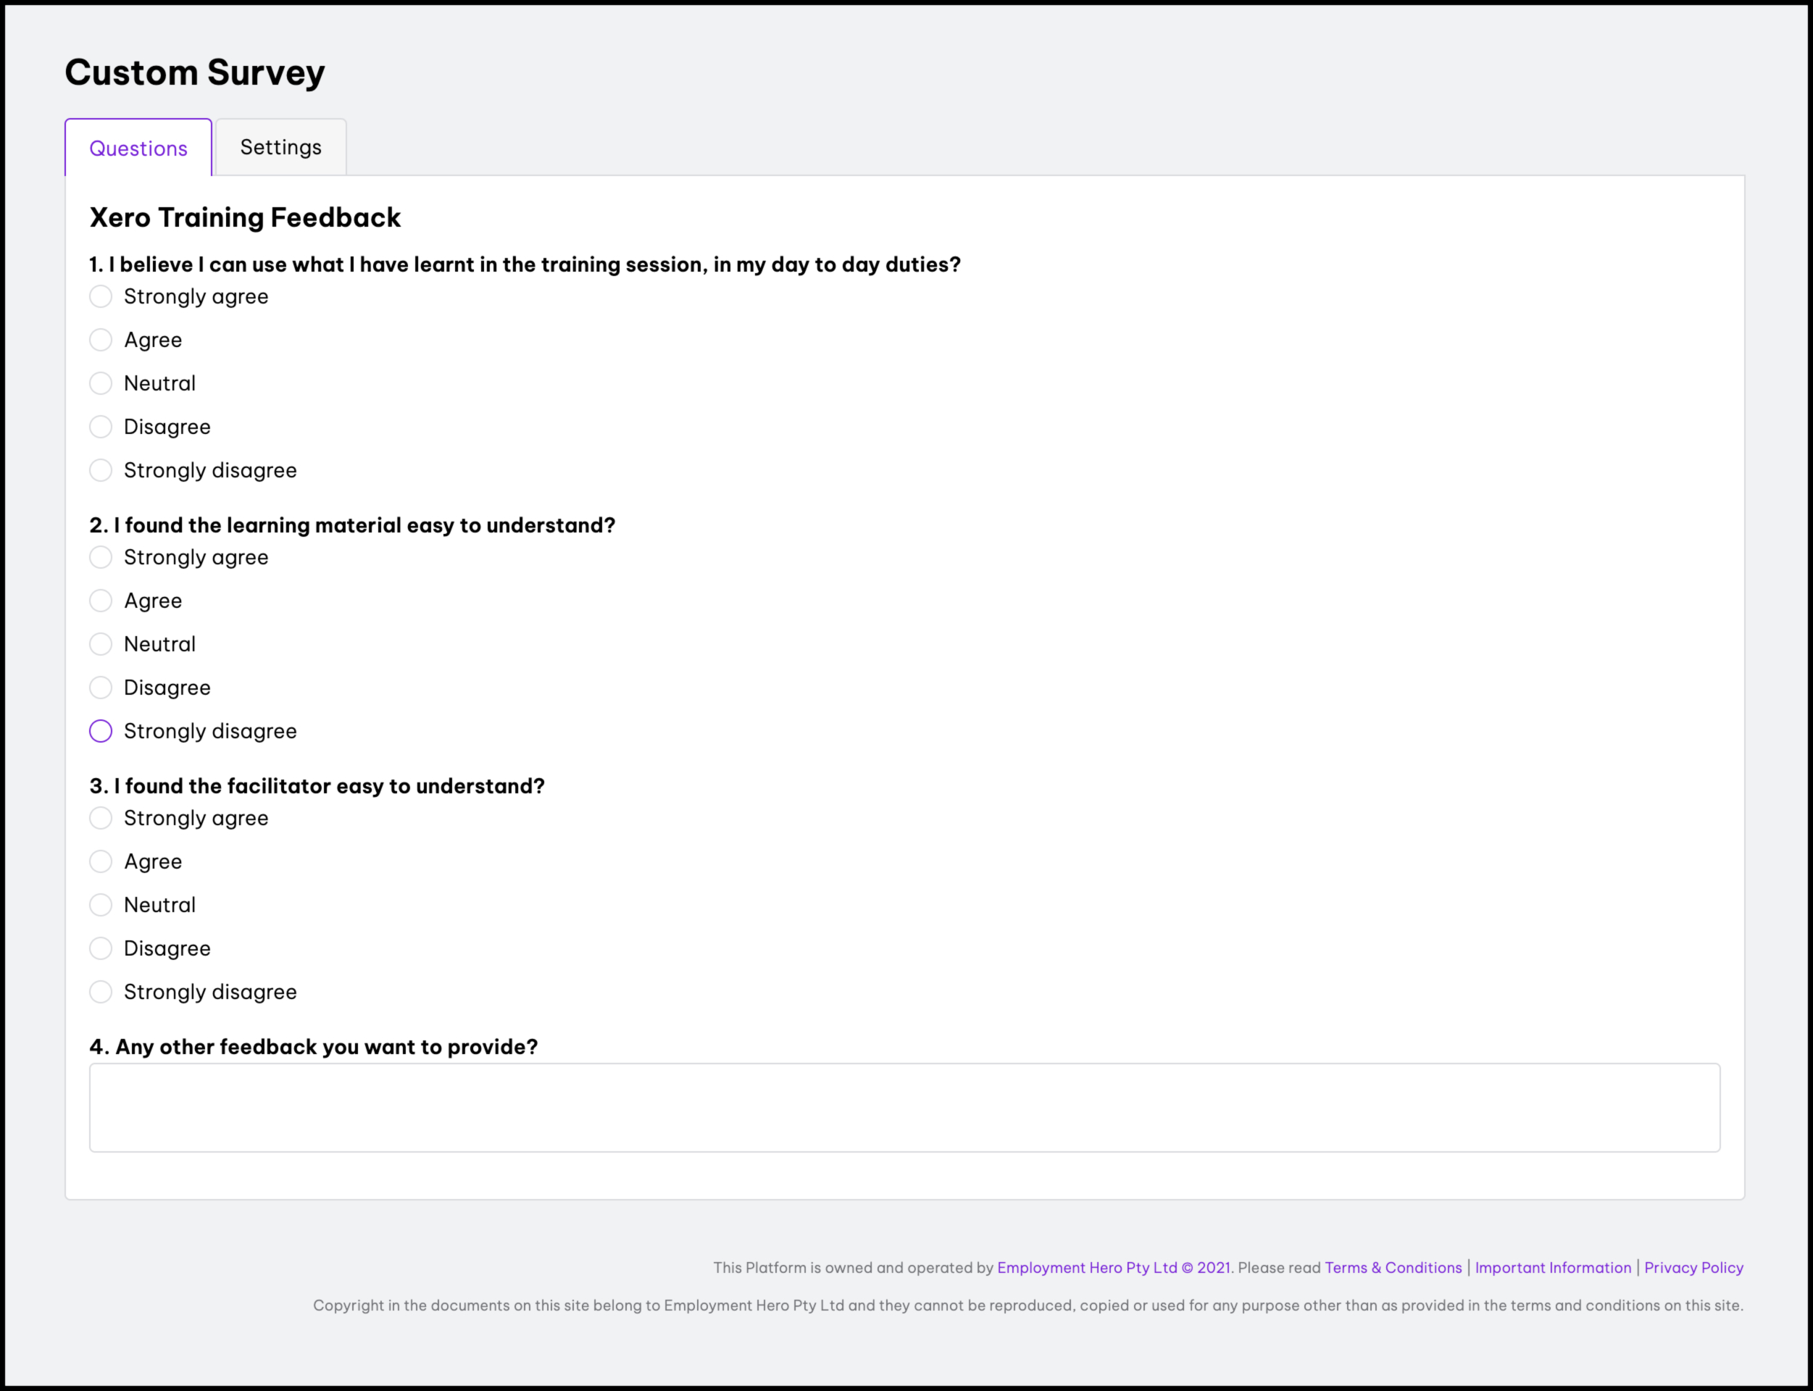
Task: Open the Important Information link
Action: 1552,1268
